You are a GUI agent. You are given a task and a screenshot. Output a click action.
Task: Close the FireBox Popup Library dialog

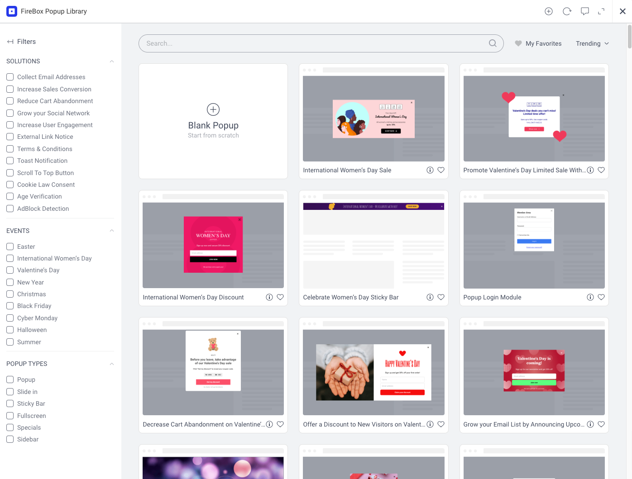622,11
